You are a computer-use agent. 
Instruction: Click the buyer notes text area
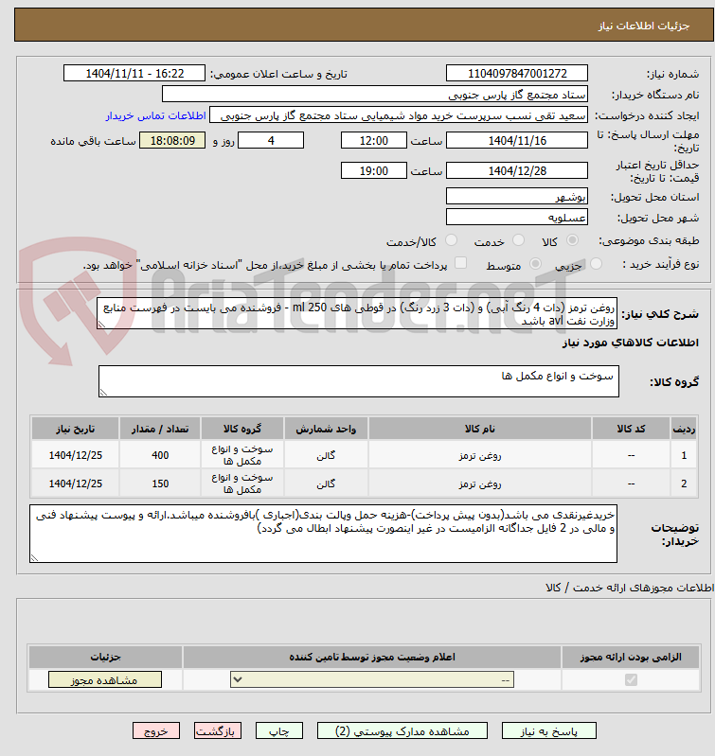coord(323,534)
